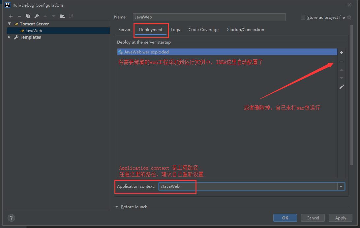Click the Tomcat icon next to JavaWeb
Image resolution: width=360 pixels, height=228 pixels.
(x=22, y=31)
